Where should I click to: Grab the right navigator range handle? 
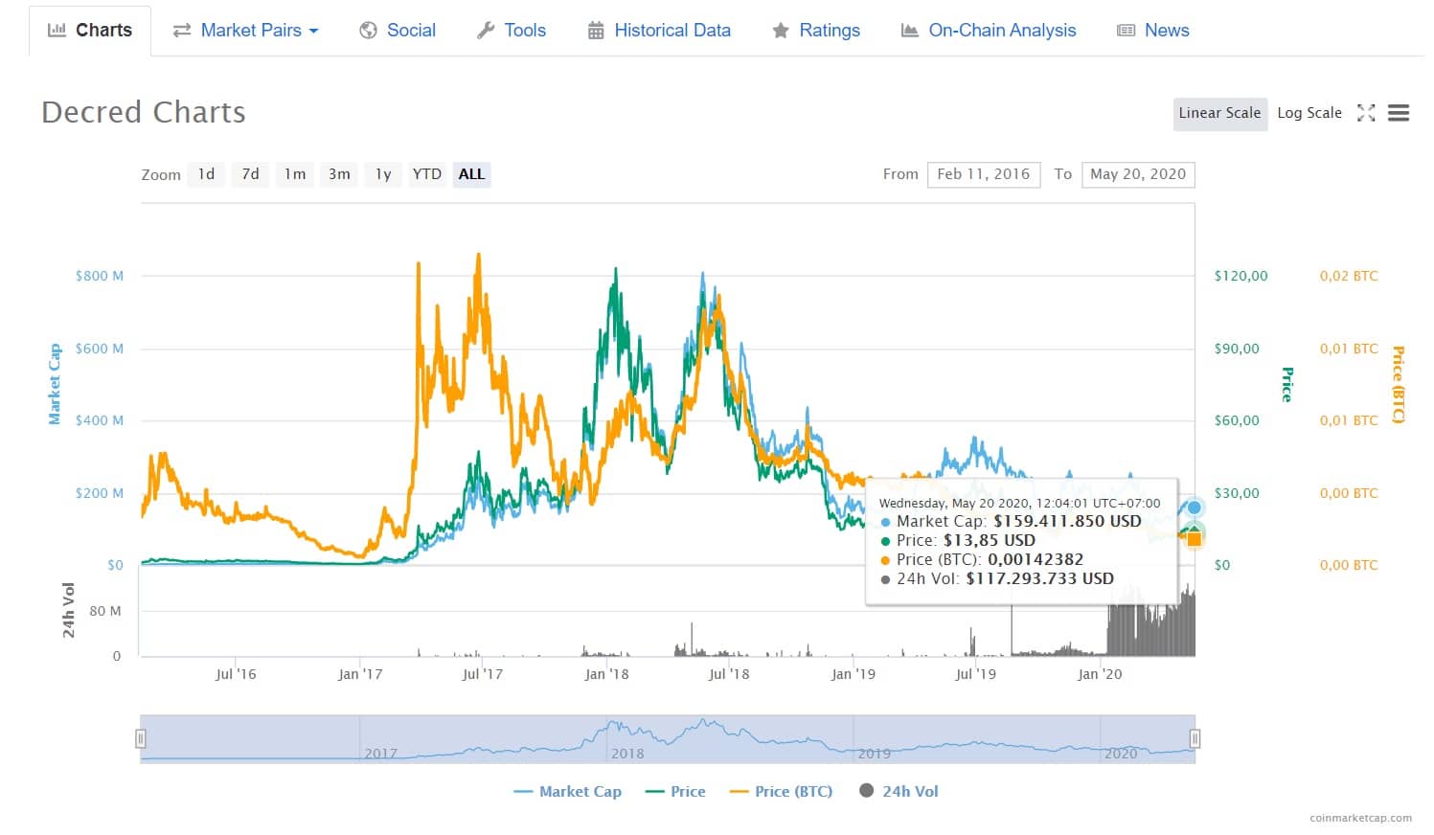tap(1195, 738)
